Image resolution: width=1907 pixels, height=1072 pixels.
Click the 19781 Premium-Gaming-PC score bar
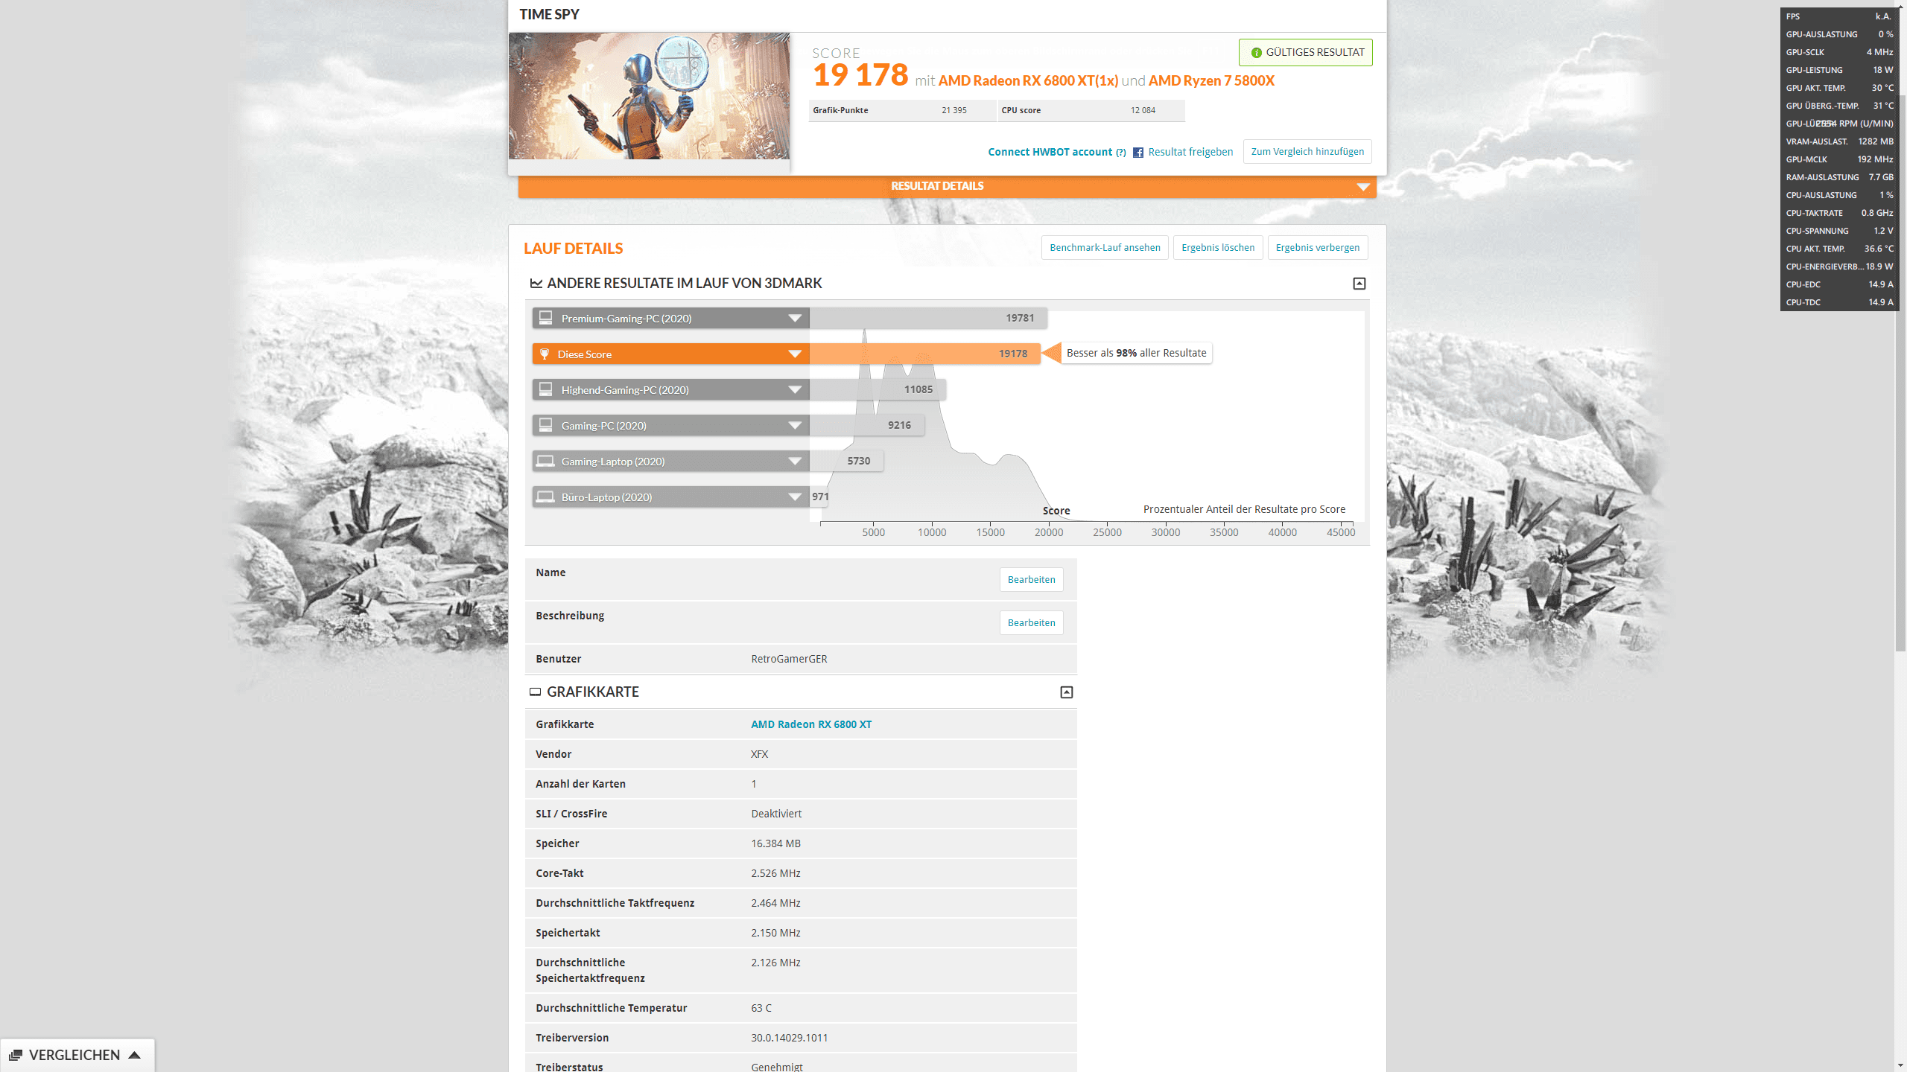[x=928, y=319]
